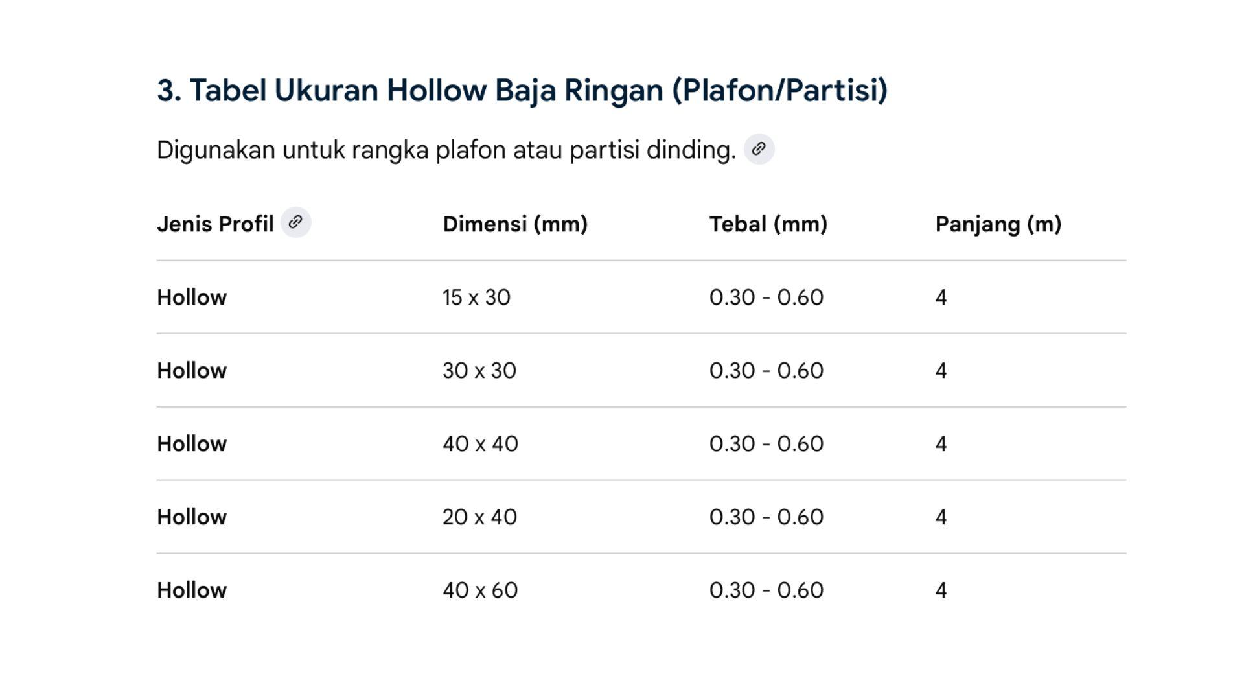Click the paragraph 'Digunakan untuk rangka plafon'

[446, 150]
